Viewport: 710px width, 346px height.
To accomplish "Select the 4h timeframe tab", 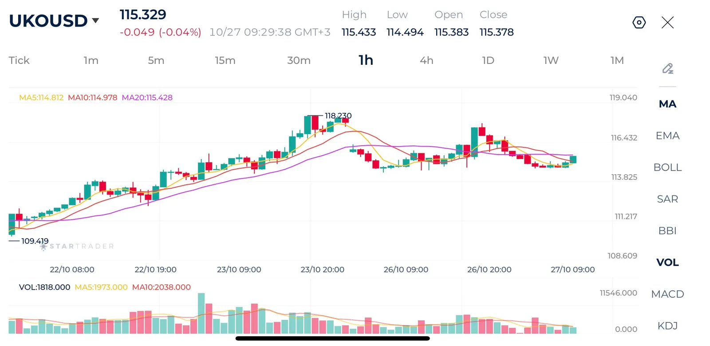I will click(x=426, y=60).
